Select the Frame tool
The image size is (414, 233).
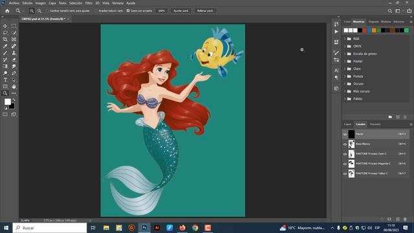(x=14, y=39)
